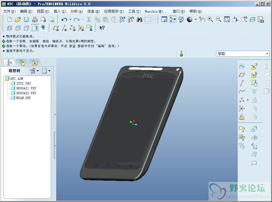Open context-sensitive help pointer with question mark
The width and height of the screenshot is (272, 202).
pos(102,28)
